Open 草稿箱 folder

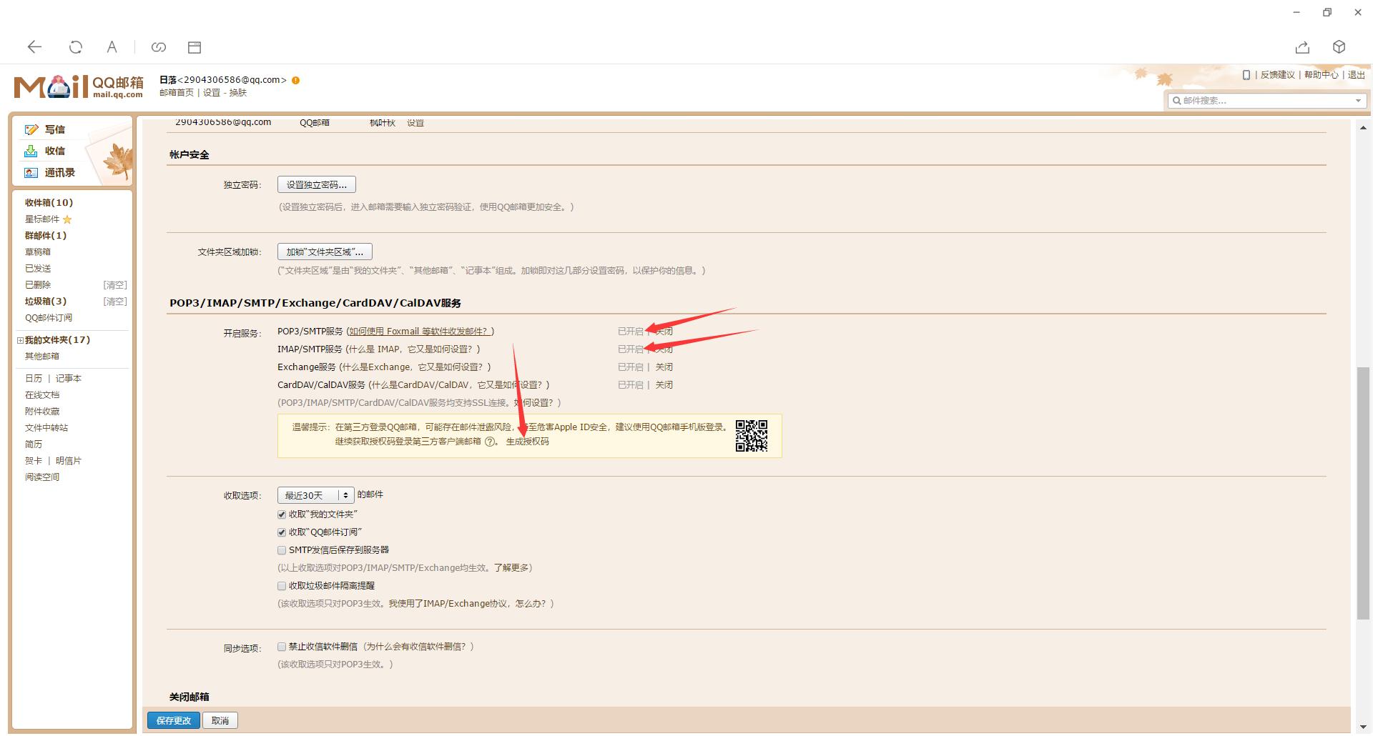[x=38, y=252]
